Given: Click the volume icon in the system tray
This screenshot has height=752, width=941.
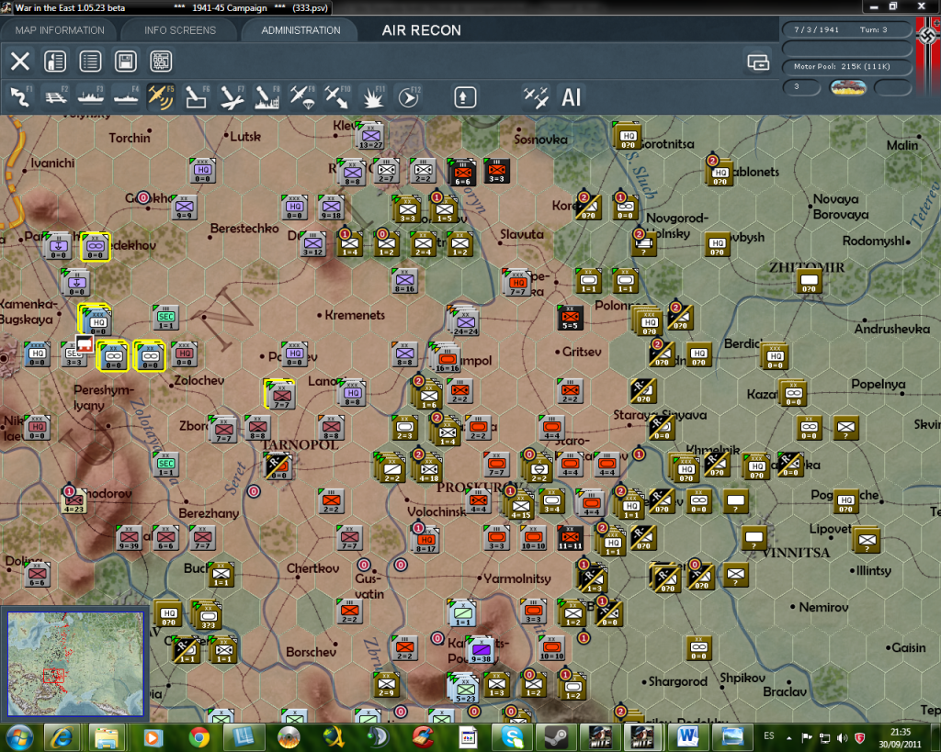Looking at the screenshot, I should tap(842, 738).
